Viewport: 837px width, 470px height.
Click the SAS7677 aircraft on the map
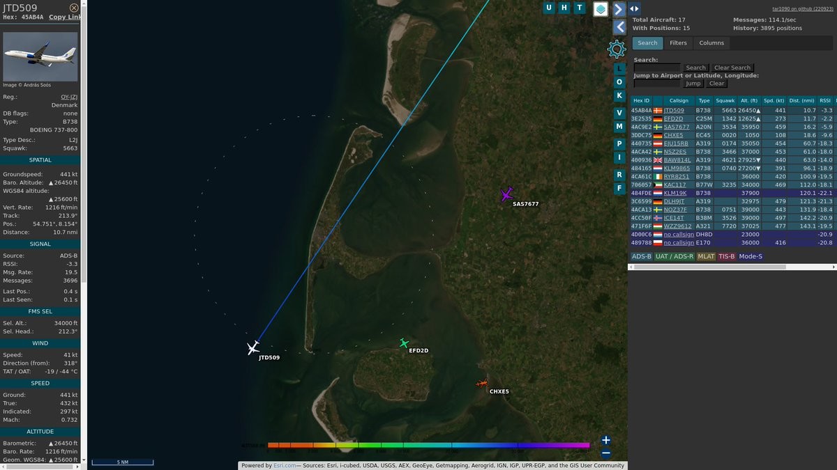[507, 194]
